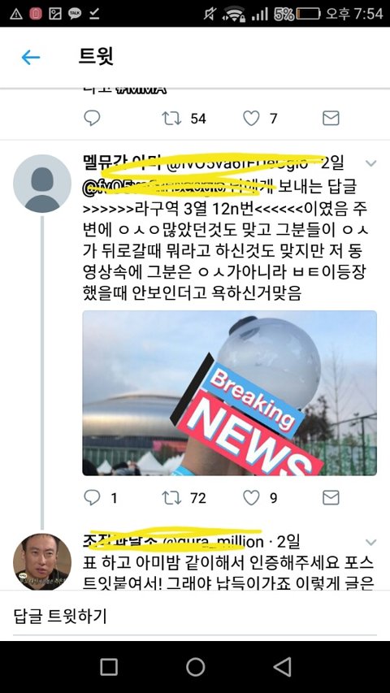Retweet the tweet showing 72 retweets
This screenshot has width=390, height=693.
tap(171, 498)
